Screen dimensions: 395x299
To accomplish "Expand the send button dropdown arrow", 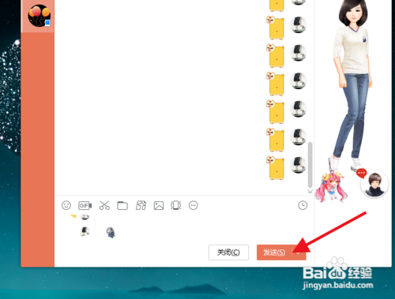I will tap(299, 252).
